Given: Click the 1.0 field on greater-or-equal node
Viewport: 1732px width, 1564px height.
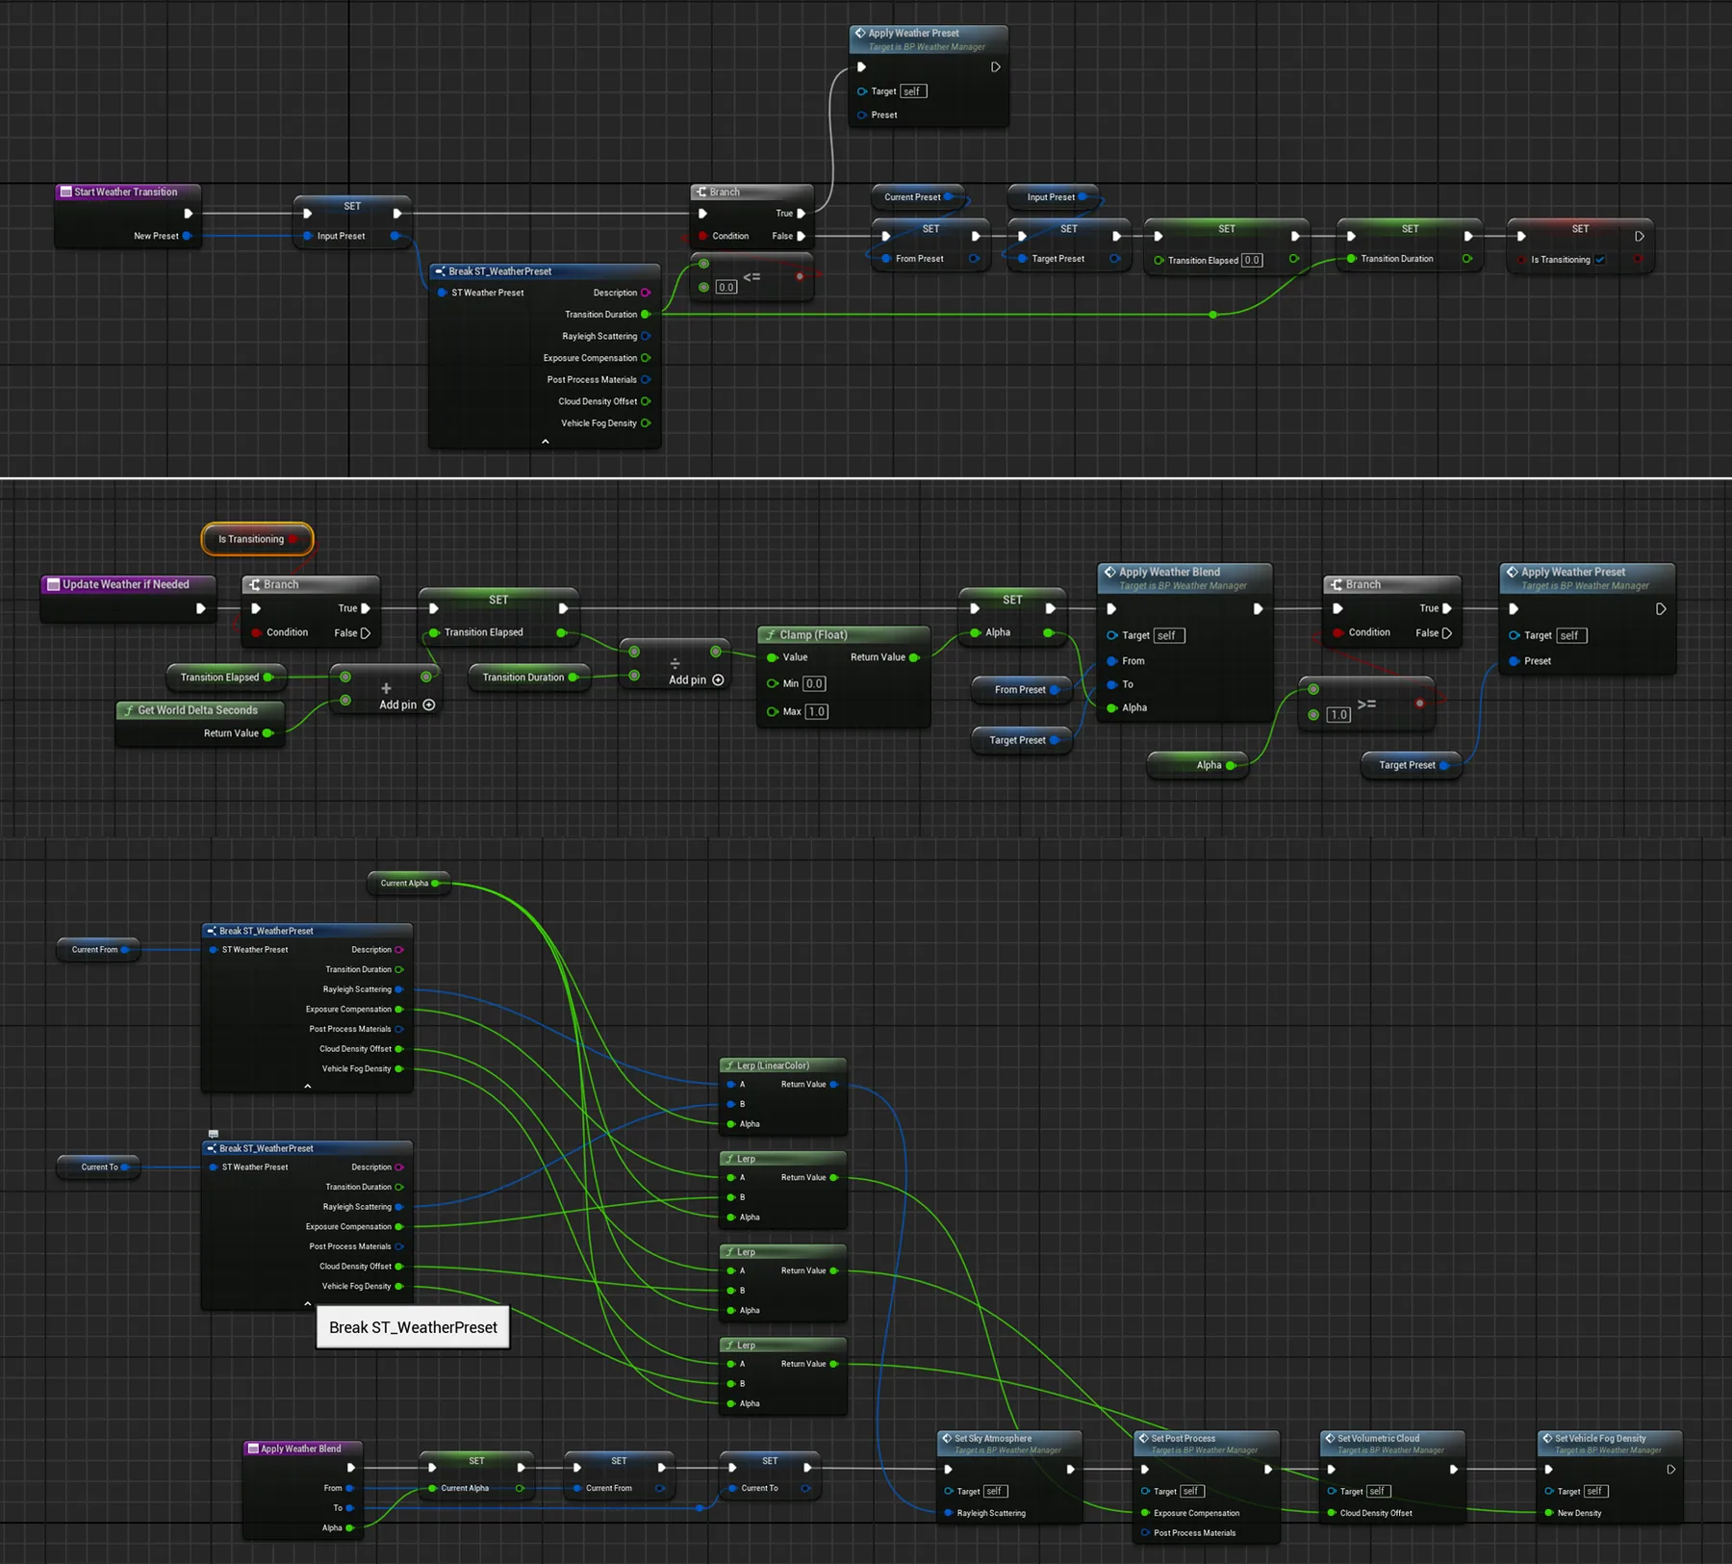Looking at the screenshot, I should click(x=1338, y=714).
